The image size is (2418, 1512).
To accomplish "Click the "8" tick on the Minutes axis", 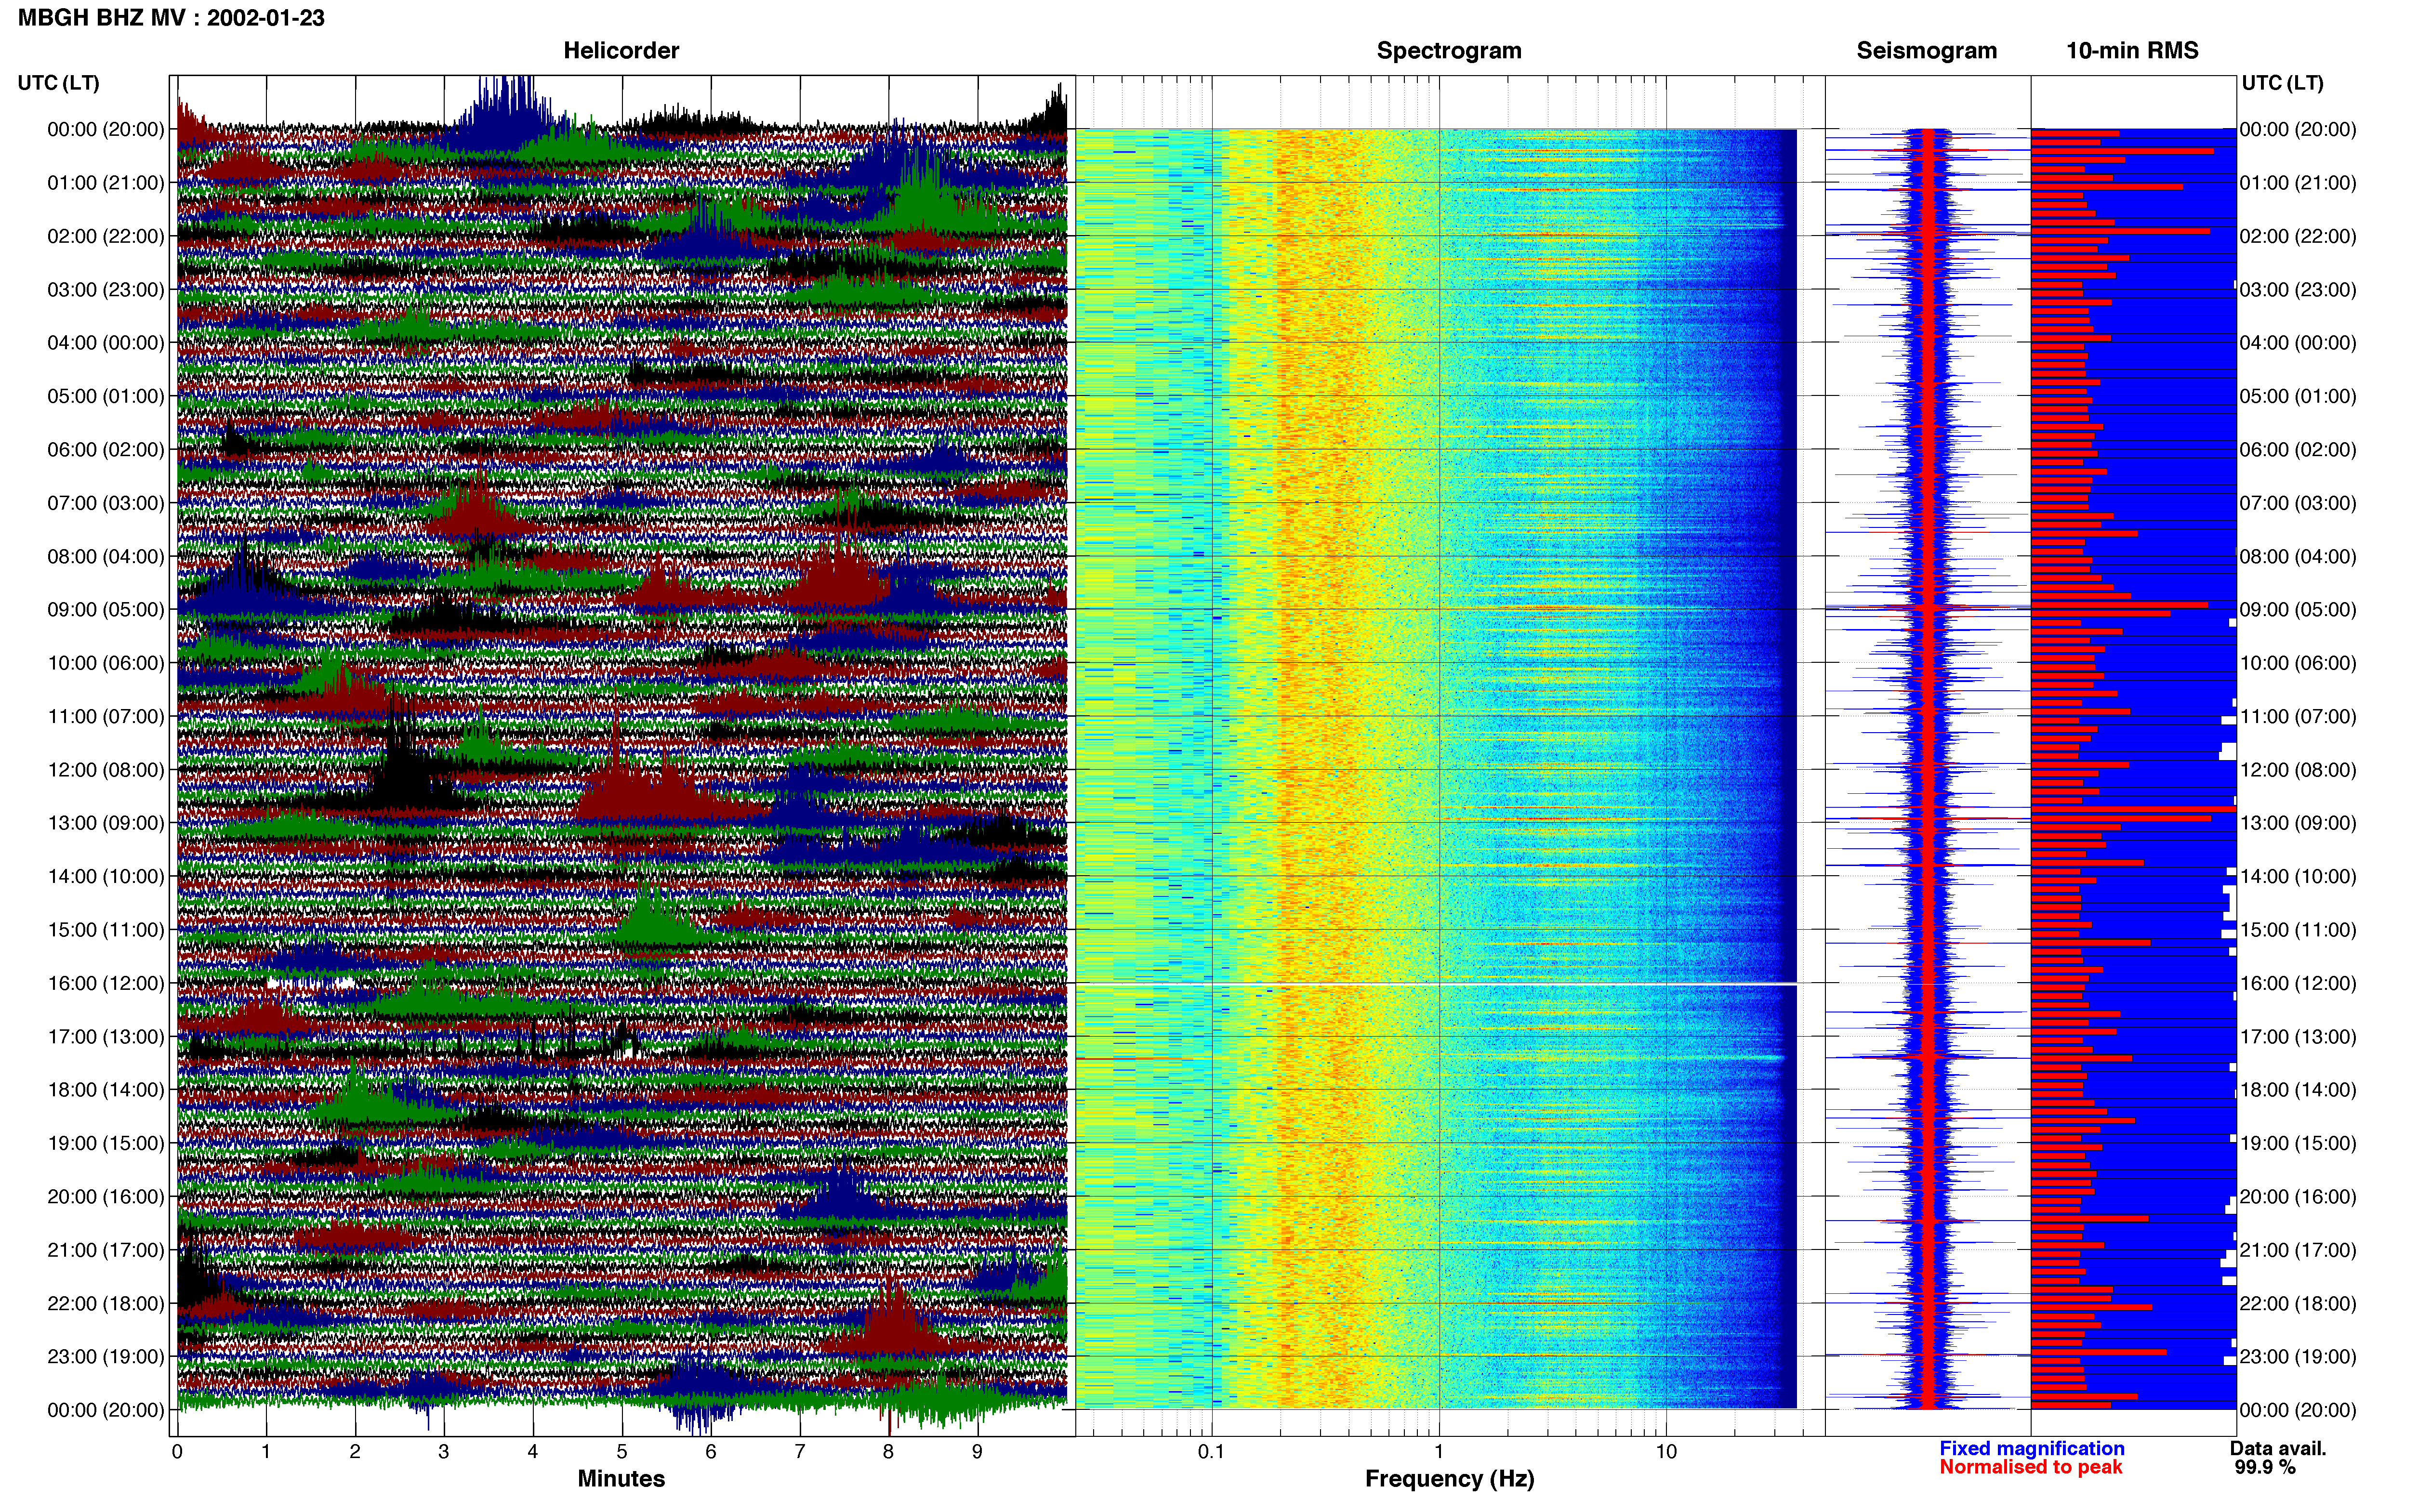I will [x=888, y=1452].
